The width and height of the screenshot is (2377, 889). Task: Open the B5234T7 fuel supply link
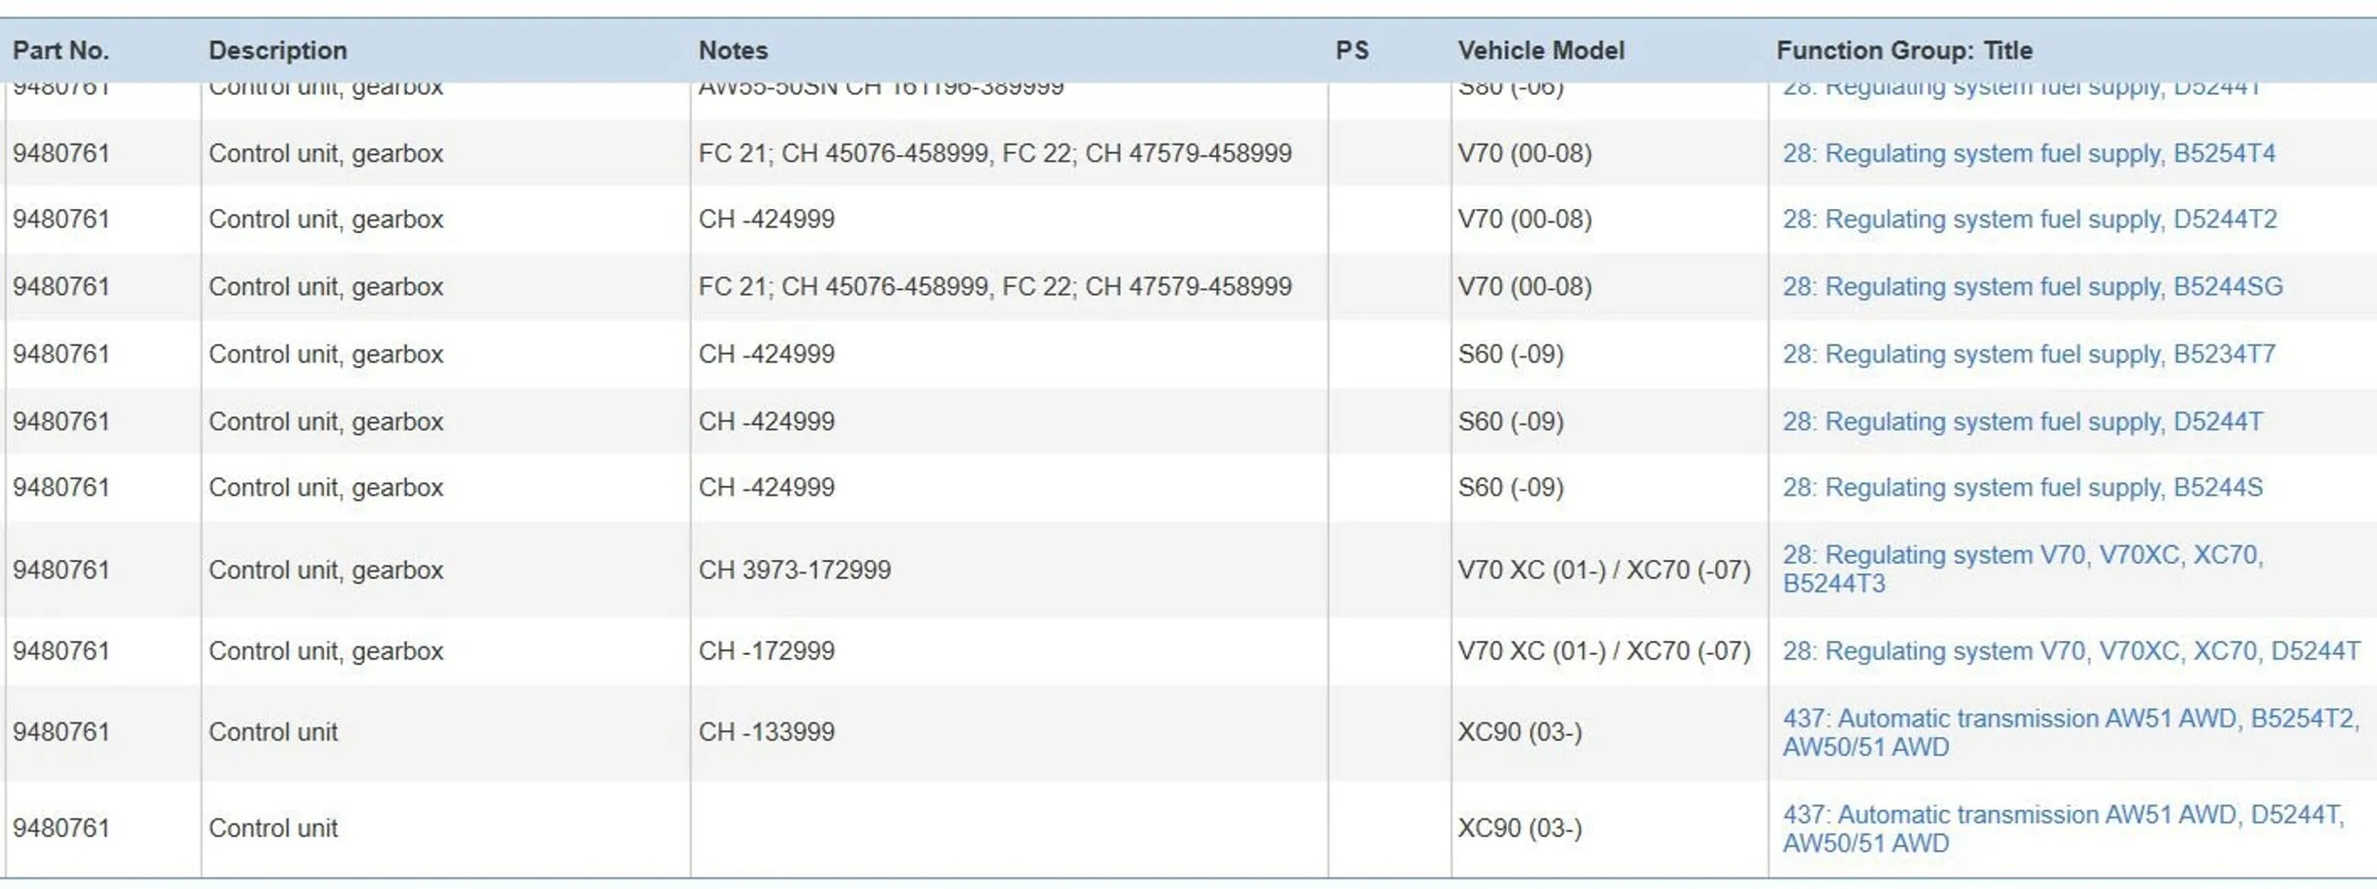(x=2028, y=354)
